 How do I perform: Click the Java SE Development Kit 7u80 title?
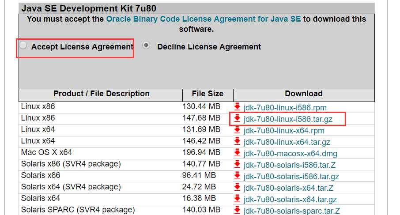pos(89,8)
